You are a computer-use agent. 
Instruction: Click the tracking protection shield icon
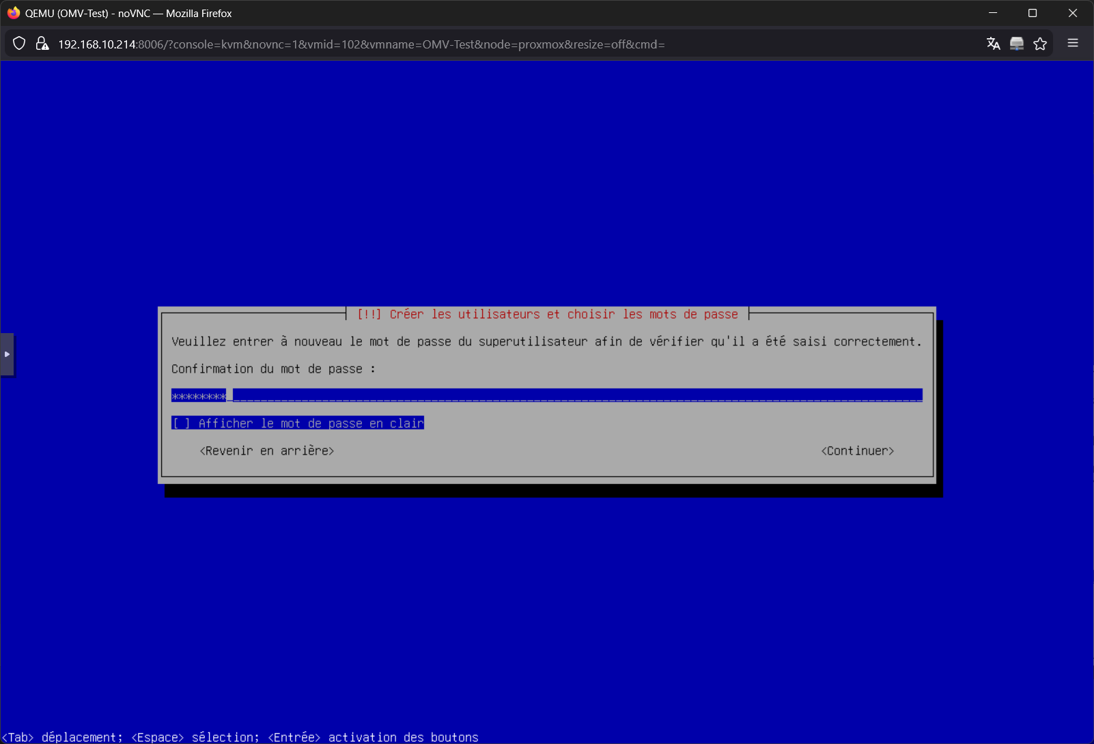[19, 44]
